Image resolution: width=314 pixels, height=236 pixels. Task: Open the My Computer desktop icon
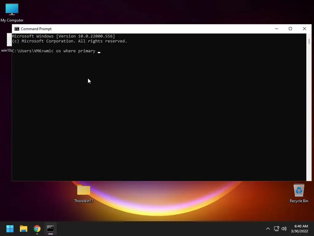click(x=12, y=12)
